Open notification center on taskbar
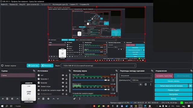 click(x=189, y=106)
